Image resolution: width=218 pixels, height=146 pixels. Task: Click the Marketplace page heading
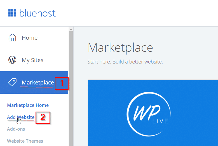tap(120, 48)
